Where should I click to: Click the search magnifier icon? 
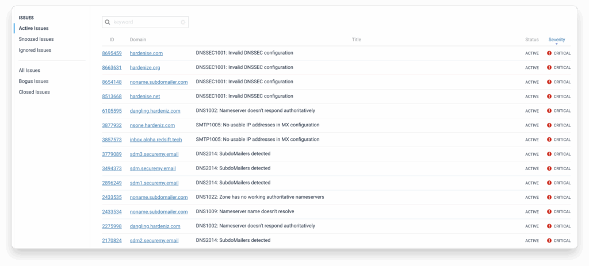coord(108,22)
